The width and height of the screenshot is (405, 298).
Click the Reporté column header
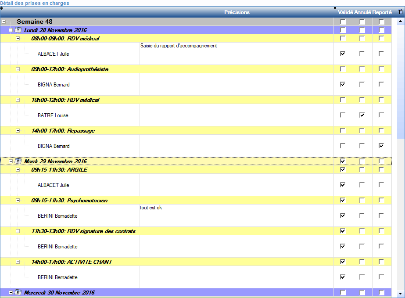[x=382, y=12]
